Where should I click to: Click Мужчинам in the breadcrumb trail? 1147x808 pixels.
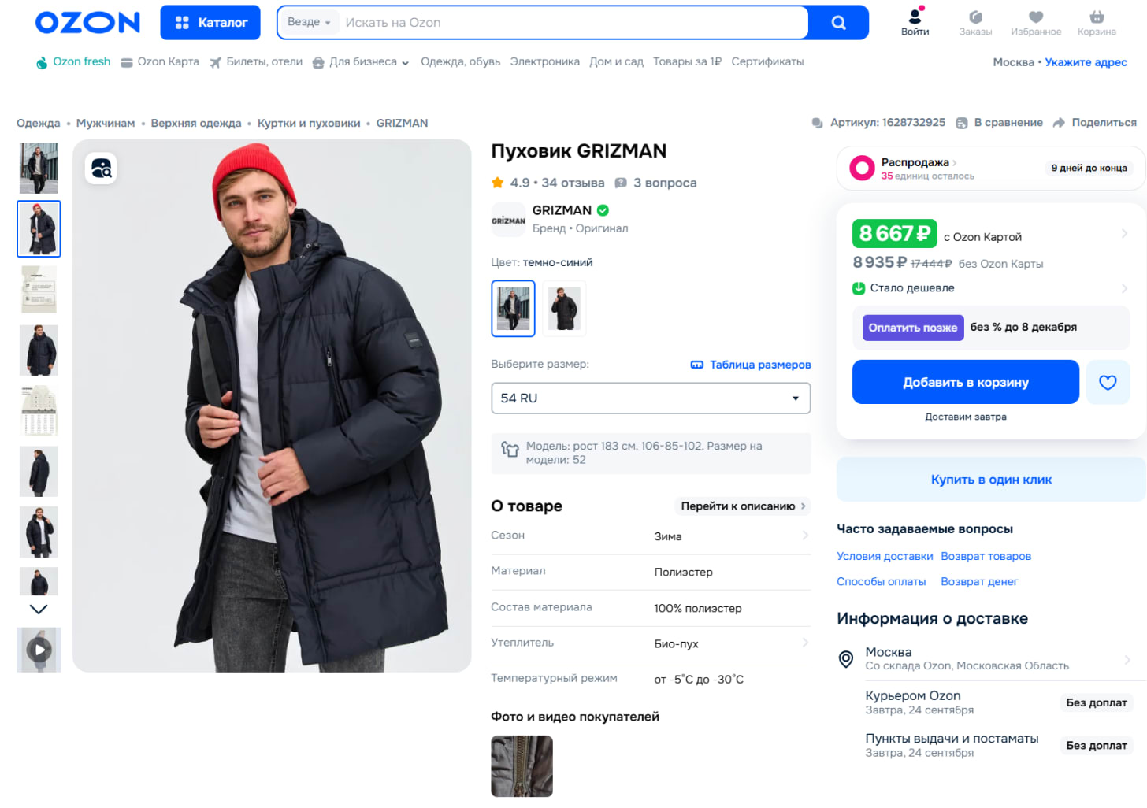pos(106,123)
